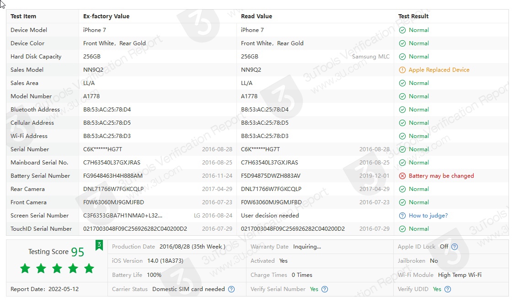This screenshot has height=302, width=514.
Task: Click the five-star rating under Testing Score
Action: (x=57, y=269)
